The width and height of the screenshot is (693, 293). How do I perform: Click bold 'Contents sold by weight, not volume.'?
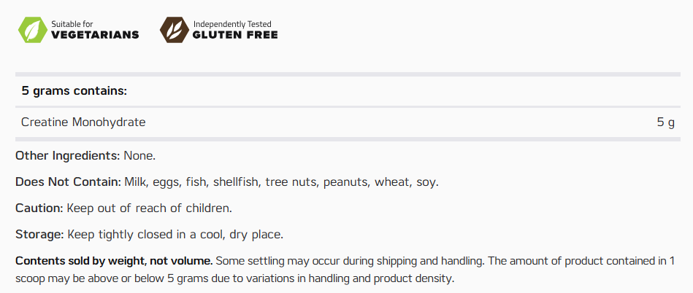tap(115, 261)
